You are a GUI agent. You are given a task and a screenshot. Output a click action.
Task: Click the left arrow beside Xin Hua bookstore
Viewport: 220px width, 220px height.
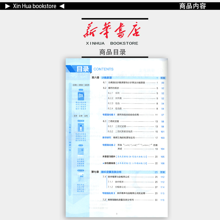pyautogui.click(x=7, y=6)
